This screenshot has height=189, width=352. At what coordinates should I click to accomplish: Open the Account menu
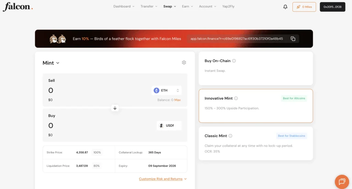coord(207,6)
